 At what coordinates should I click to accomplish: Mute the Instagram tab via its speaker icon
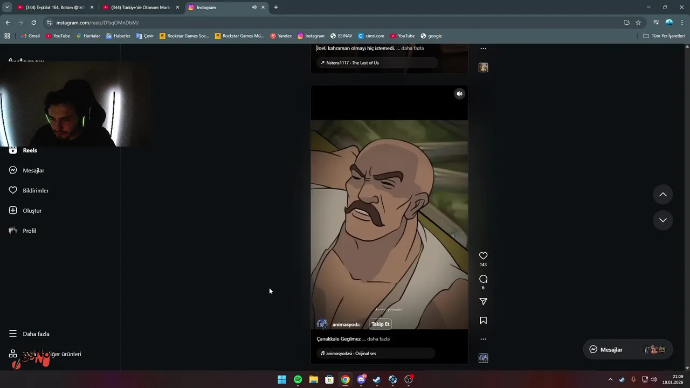tap(254, 8)
